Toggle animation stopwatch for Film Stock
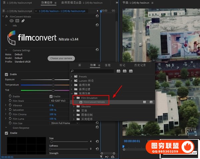200x159 pixels. 10,101
